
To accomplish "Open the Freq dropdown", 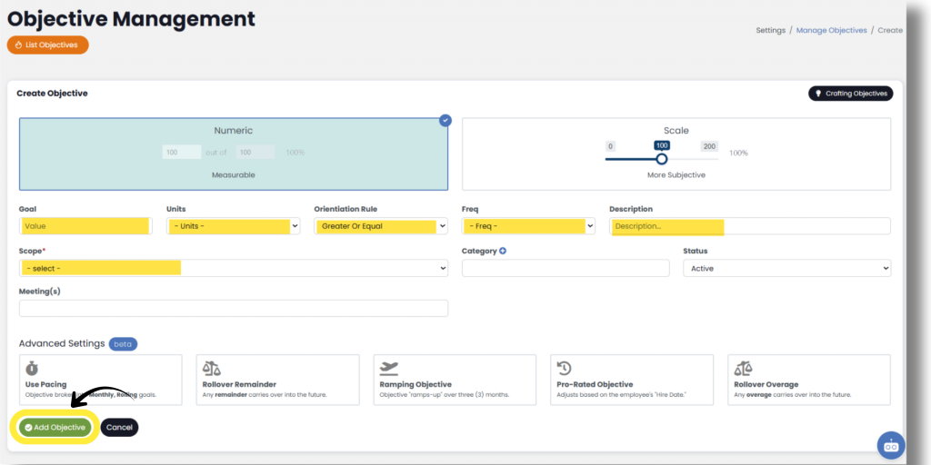I will point(528,226).
